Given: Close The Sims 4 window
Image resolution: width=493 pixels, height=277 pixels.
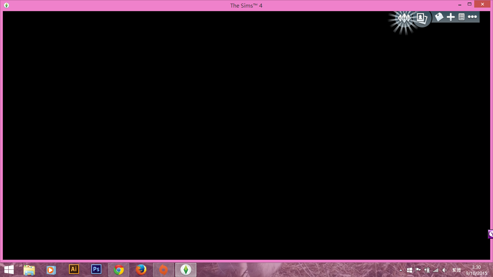Looking at the screenshot, I should pos(483,4).
